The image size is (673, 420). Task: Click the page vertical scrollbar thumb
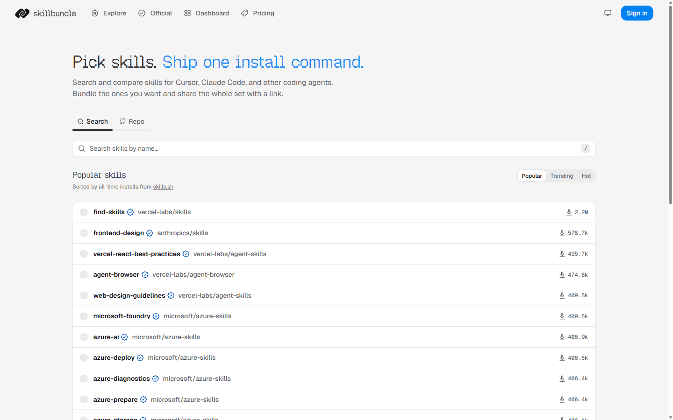pyautogui.click(x=670, y=105)
